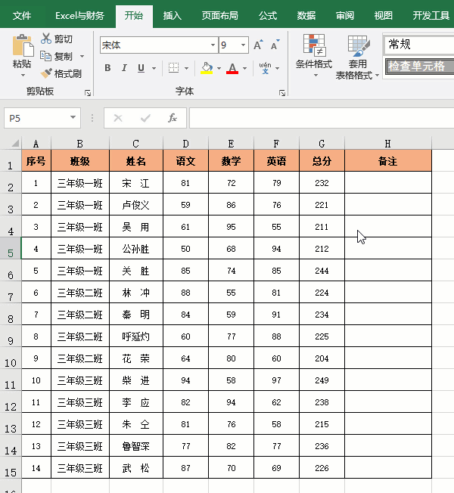Switch to Excel与财务 tab

[79, 15]
